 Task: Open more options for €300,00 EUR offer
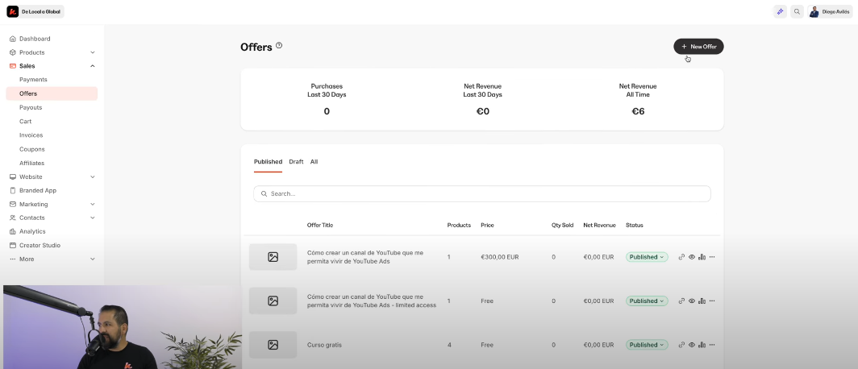tap(712, 257)
